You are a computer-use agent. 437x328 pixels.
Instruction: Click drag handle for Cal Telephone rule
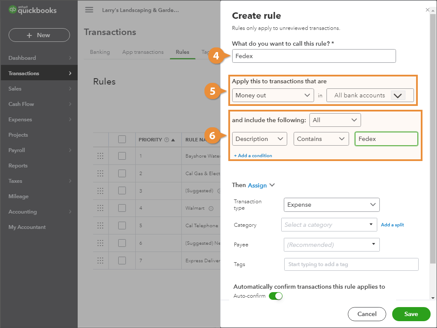click(x=100, y=225)
